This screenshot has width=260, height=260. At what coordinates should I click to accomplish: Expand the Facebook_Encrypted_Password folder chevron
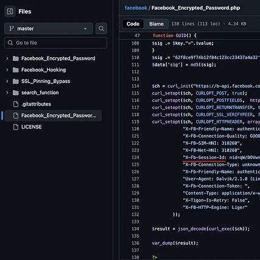[7, 58]
